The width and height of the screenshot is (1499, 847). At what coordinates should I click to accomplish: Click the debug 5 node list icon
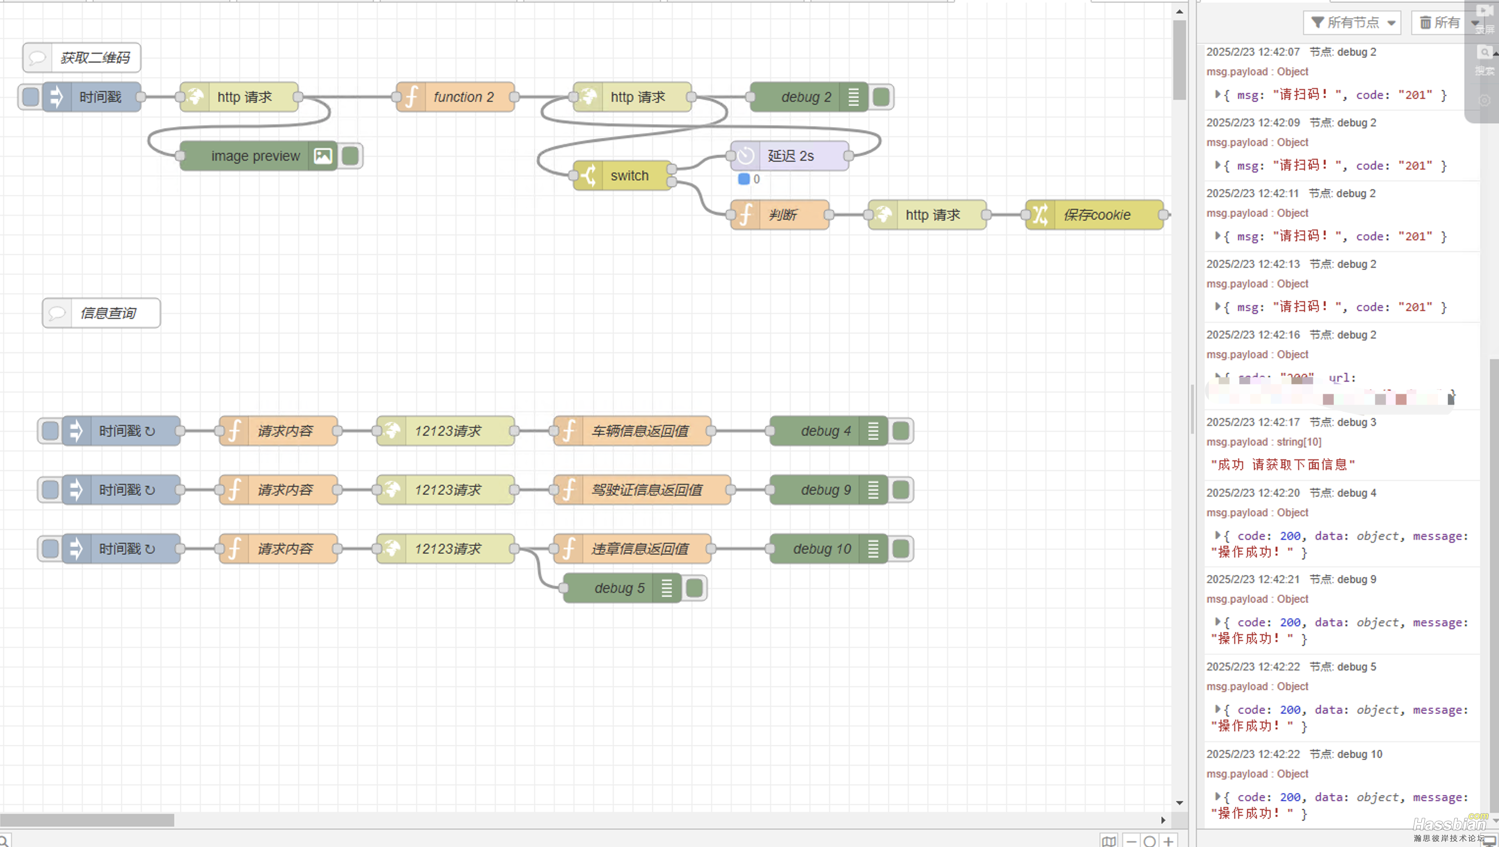667,588
